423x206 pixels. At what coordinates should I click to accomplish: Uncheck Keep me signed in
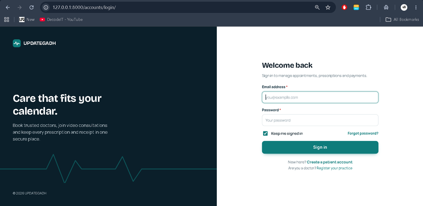(x=266, y=133)
